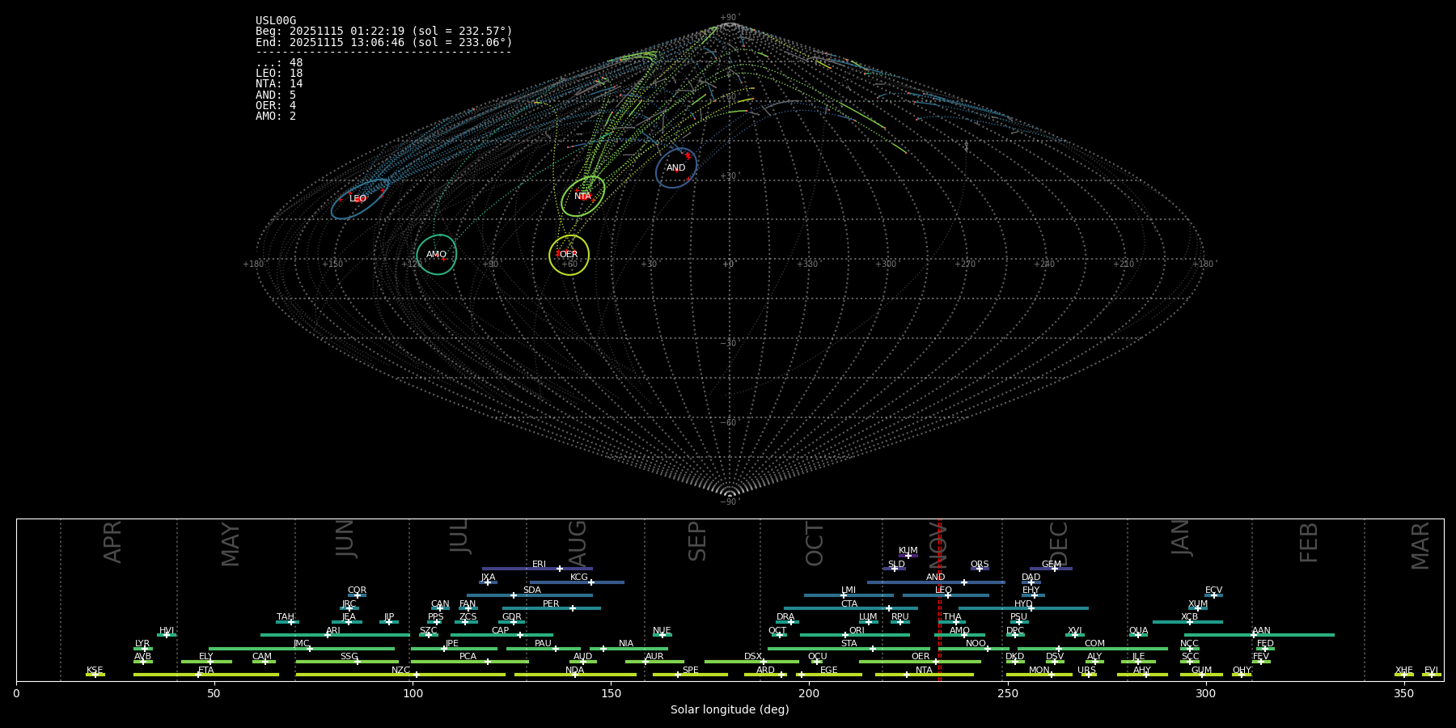This screenshot has width=1456, height=728.
Task: Click the PER shower bar in timeline
Action: coord(551,608)
